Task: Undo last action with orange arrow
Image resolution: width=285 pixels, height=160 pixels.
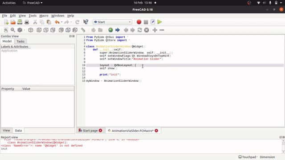Action: click(x=57, y=22)
